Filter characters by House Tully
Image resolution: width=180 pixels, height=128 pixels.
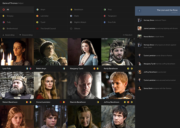[x=17, y=22]
